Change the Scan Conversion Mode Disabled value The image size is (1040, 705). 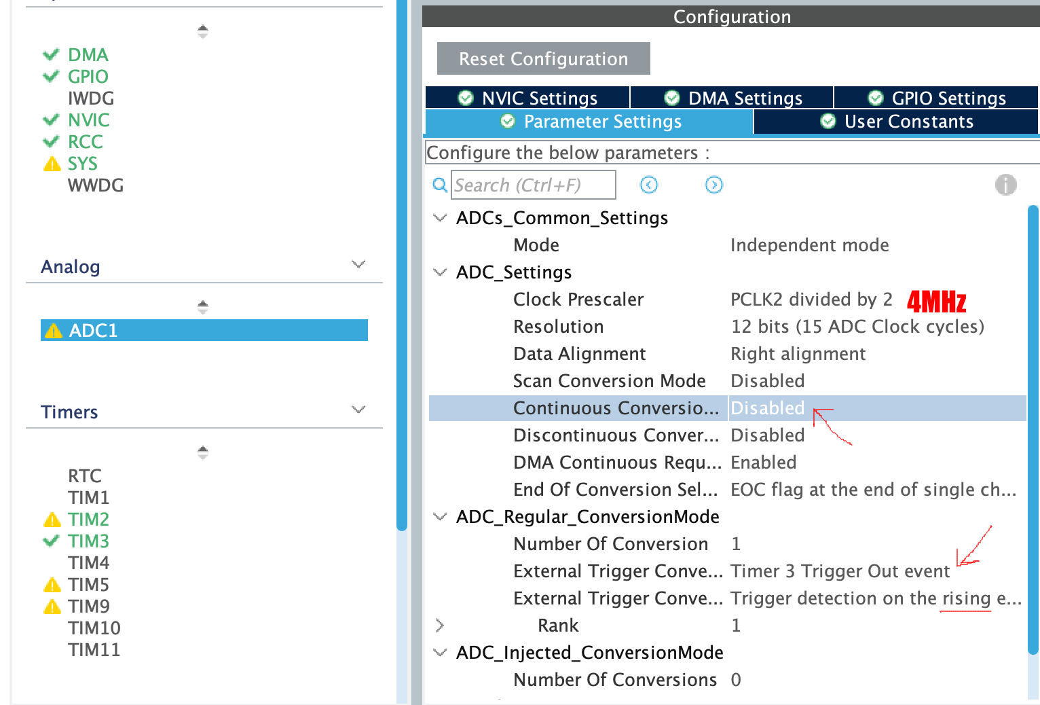(767, 381)
